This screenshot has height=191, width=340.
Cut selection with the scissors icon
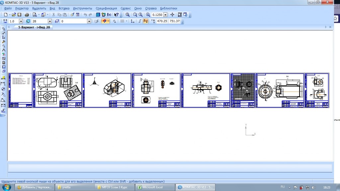click(x=53, y=15)
